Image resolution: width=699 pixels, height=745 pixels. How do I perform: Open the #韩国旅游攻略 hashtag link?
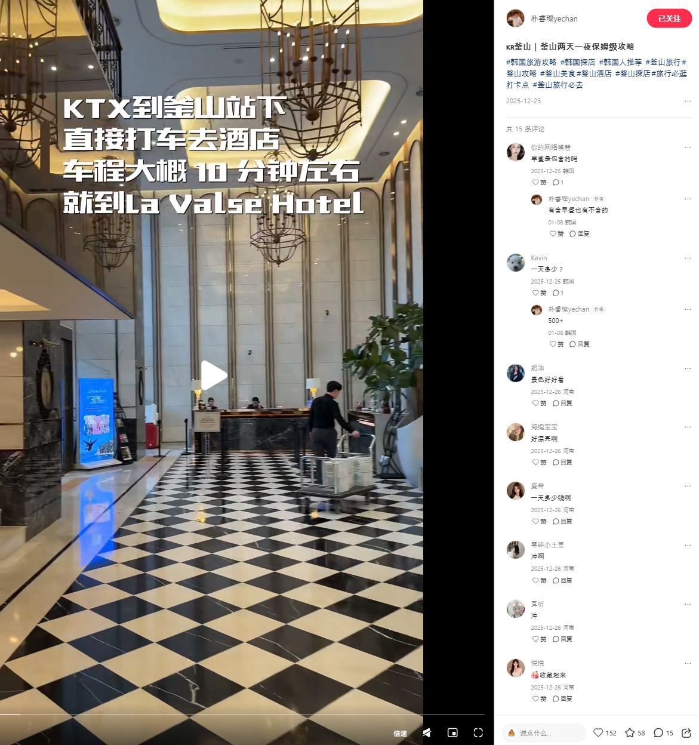tap(531, 62)
